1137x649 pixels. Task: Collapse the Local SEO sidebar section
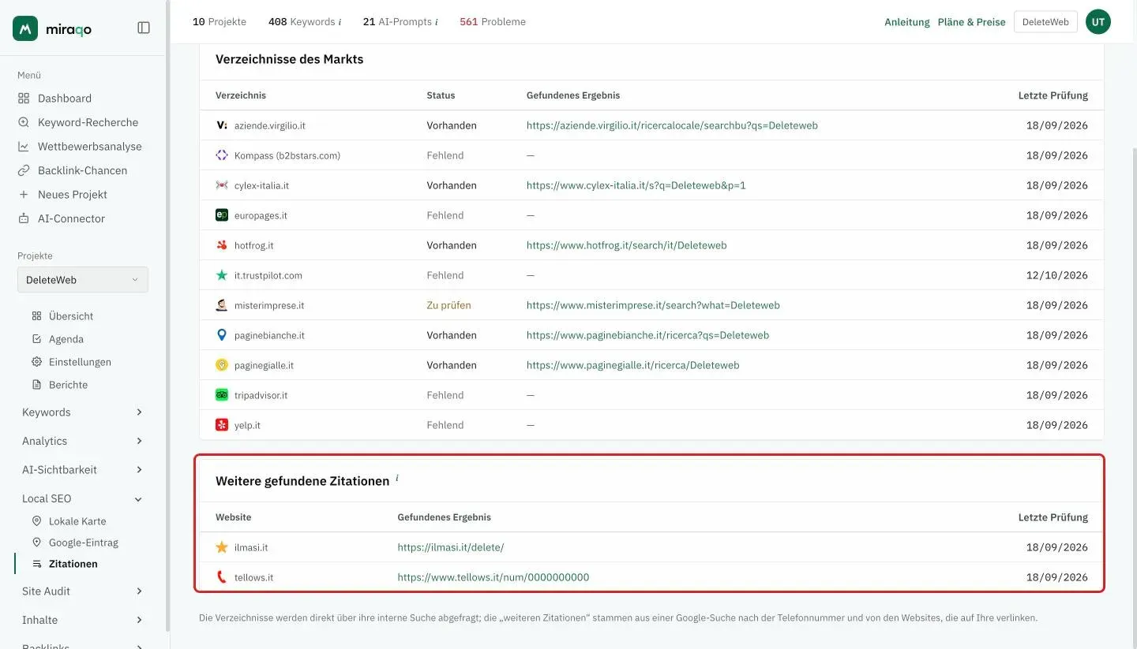[x=82, y=498]
